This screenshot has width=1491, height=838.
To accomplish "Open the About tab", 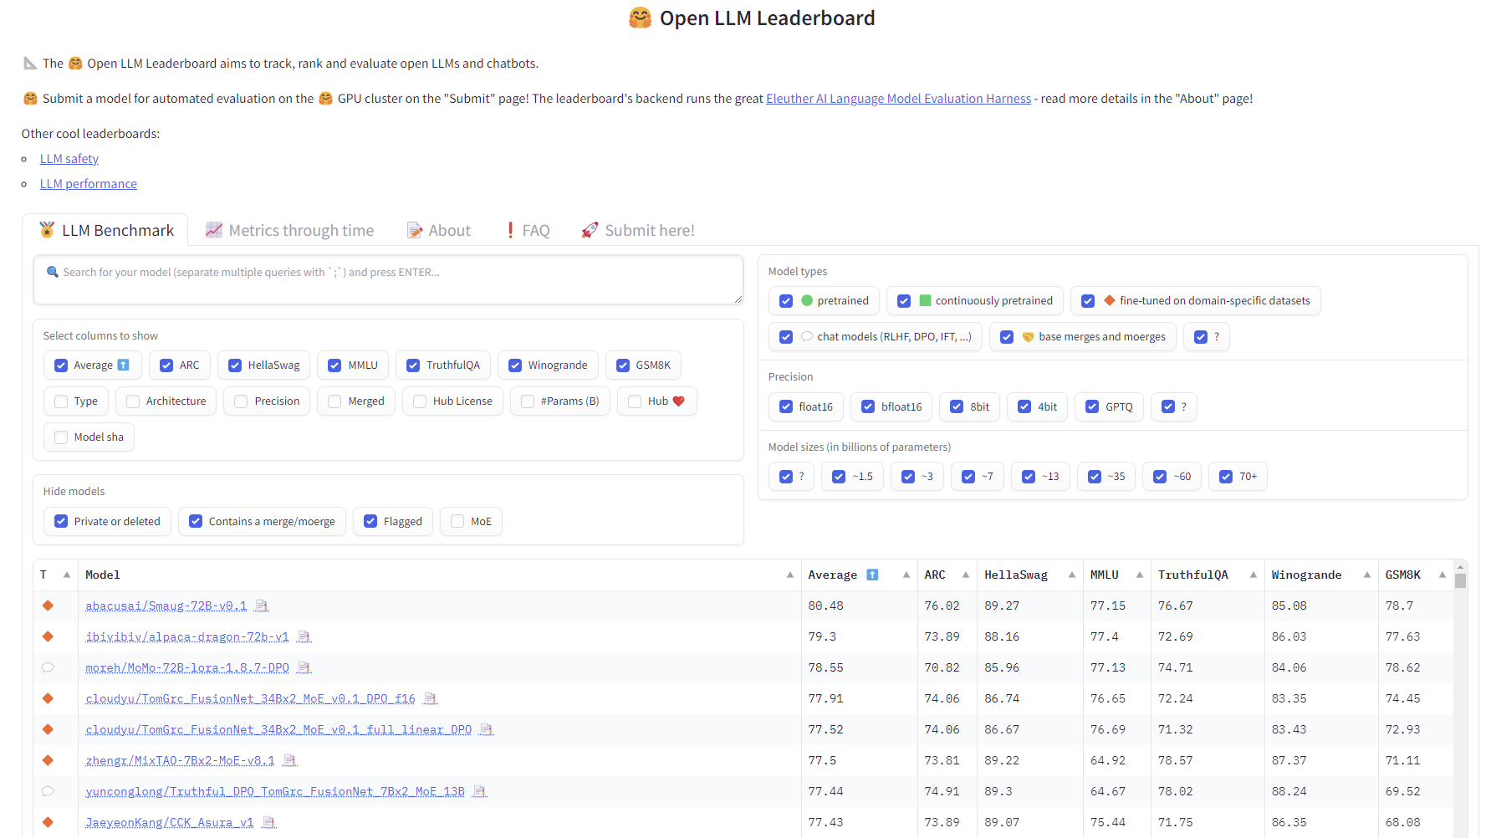I will [439, 230].
